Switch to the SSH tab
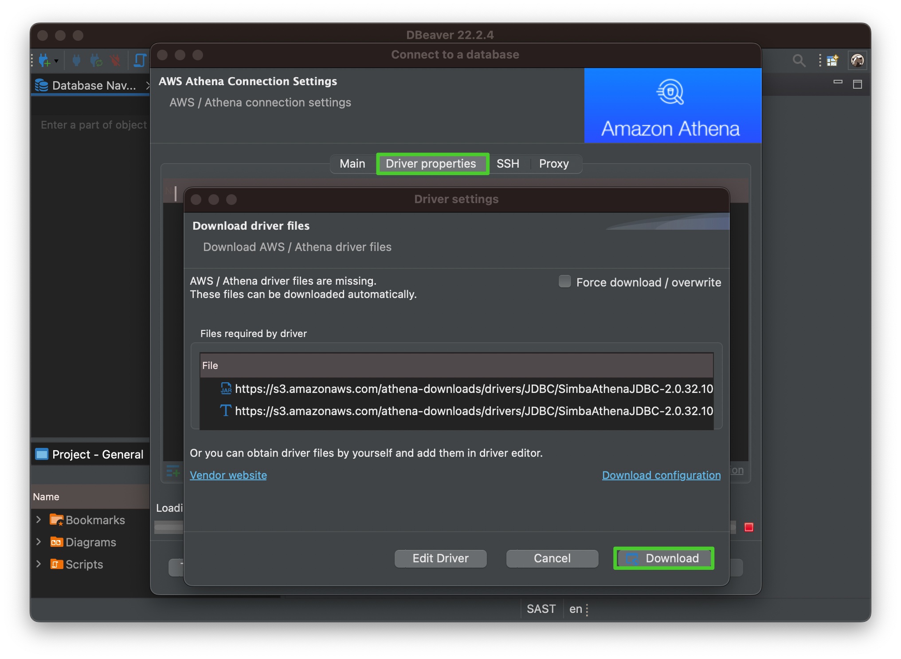This screenshot has width=901, height=659. tap(508, 164)
